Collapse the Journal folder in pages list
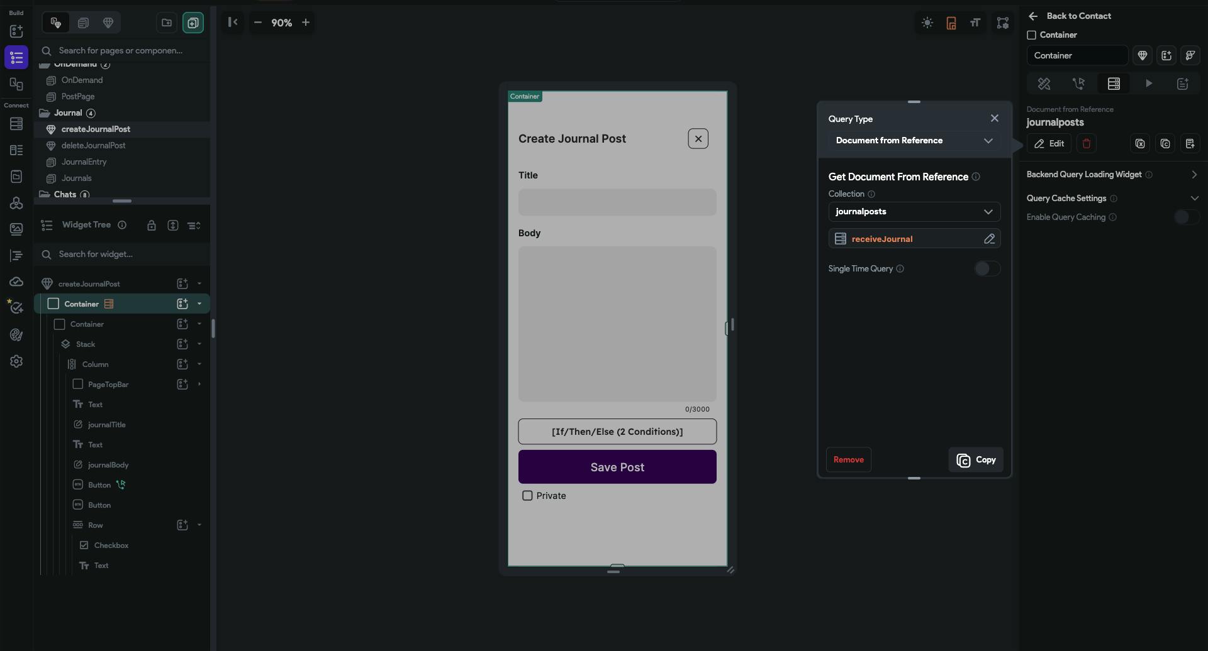The height and width of the screenshot is (651, 1208). pos(45,113)
